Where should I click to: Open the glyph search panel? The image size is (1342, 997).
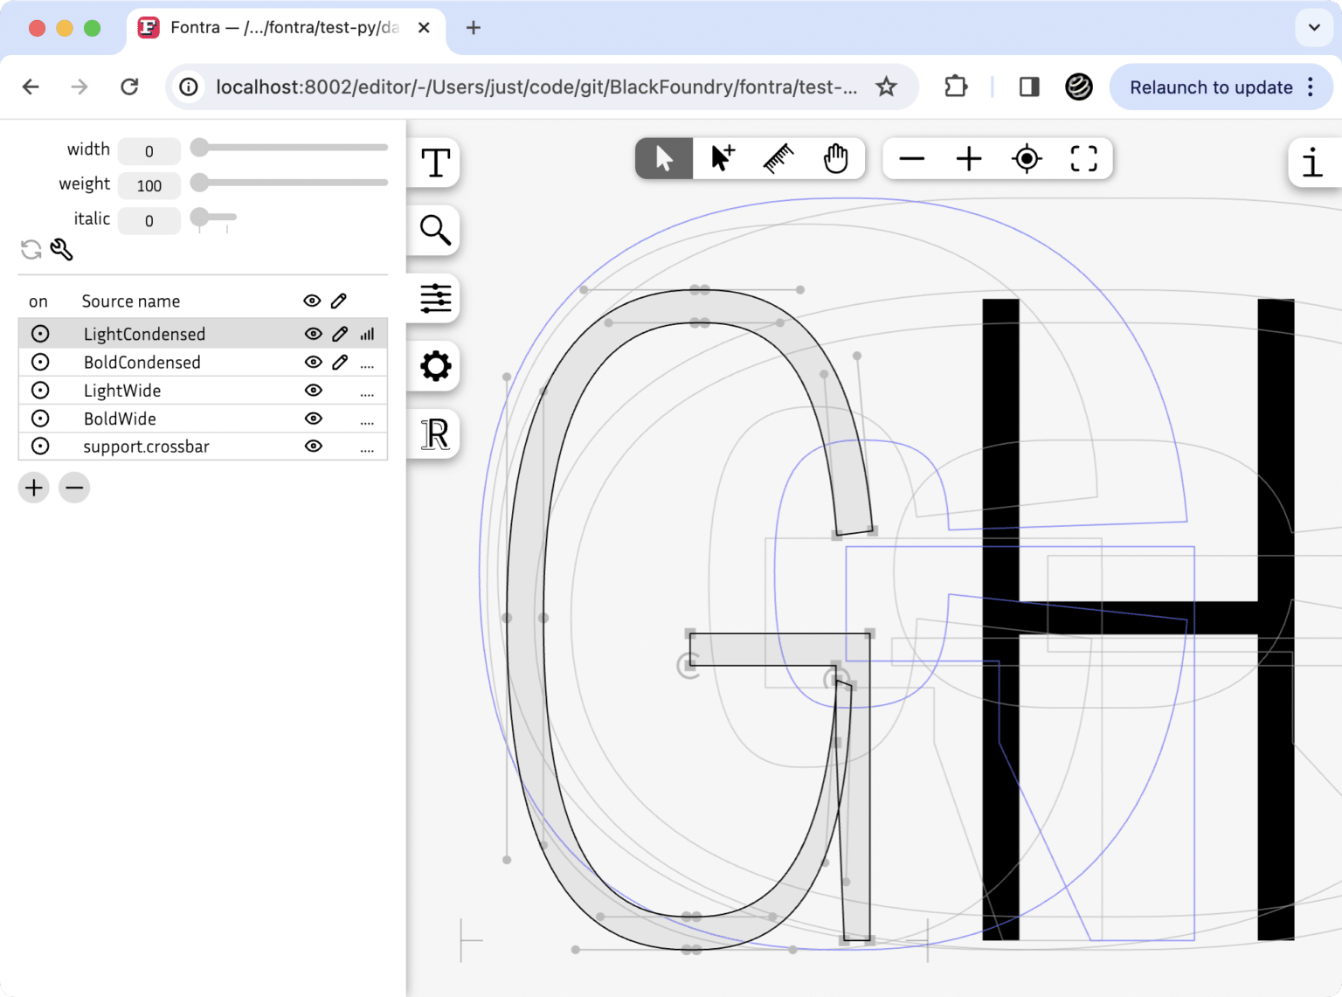tap(434, 230)
